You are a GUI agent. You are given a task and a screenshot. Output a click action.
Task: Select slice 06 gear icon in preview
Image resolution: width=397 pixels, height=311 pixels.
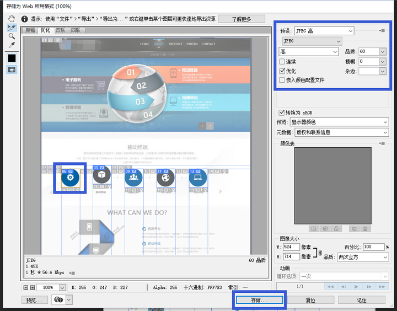click(x=71, y=178)
